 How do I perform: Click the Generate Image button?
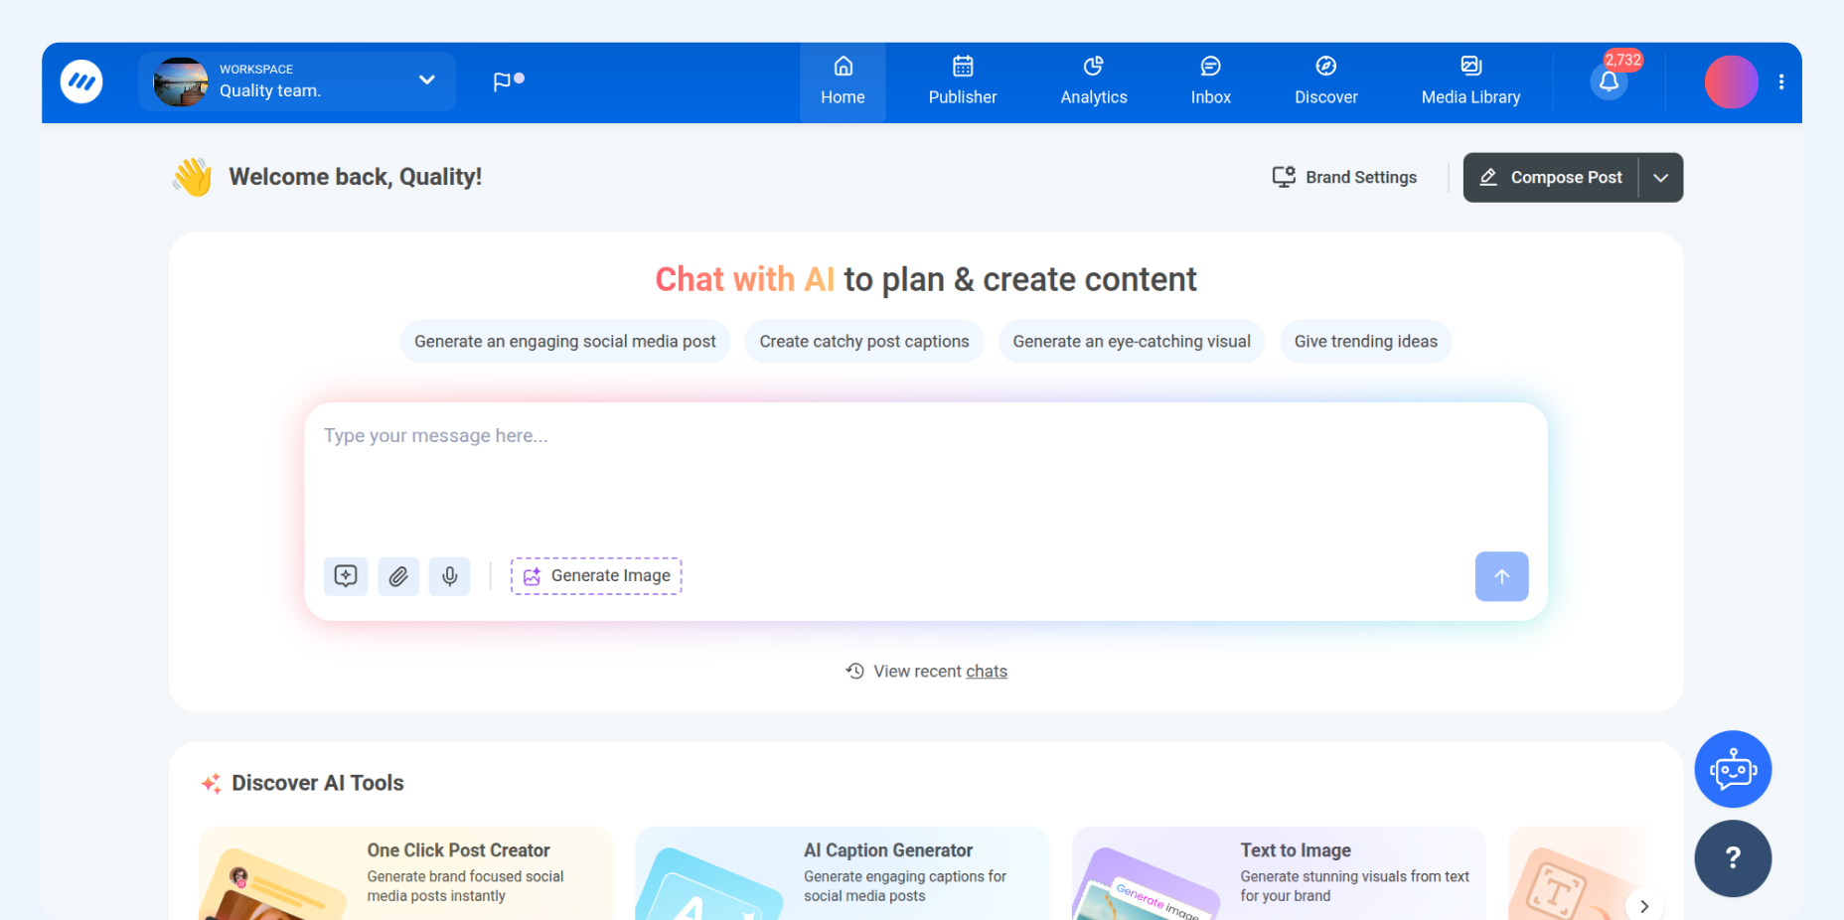coord(596,576)
